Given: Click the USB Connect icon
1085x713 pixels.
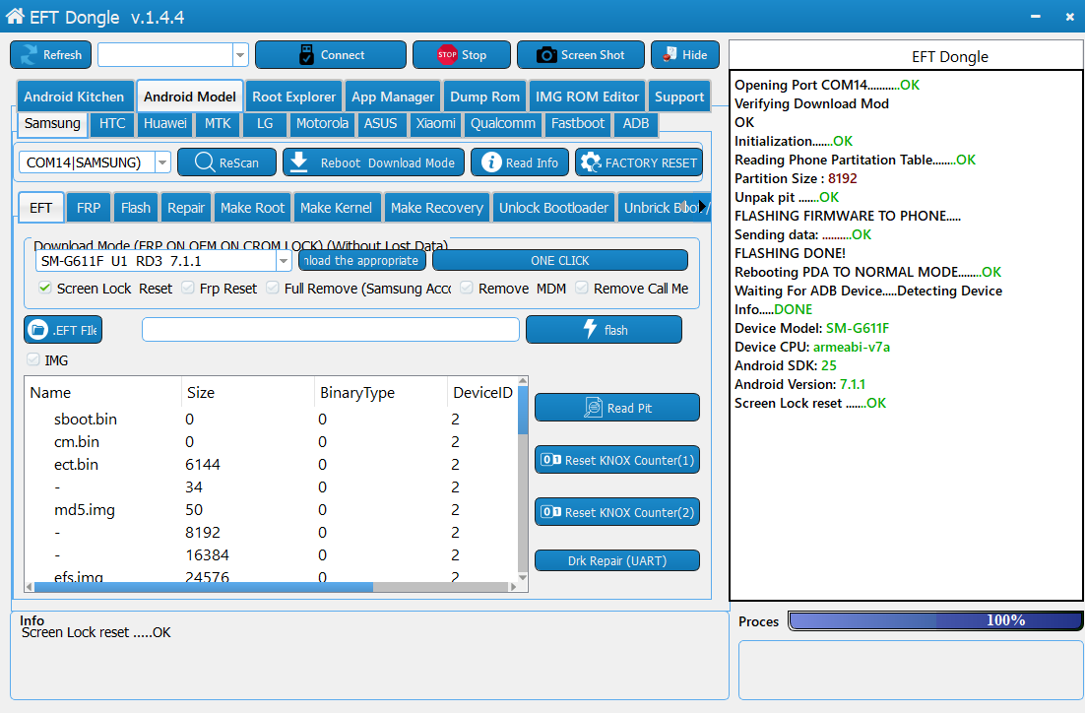Looking at the screenshot, I should click(x=306, y=55).
